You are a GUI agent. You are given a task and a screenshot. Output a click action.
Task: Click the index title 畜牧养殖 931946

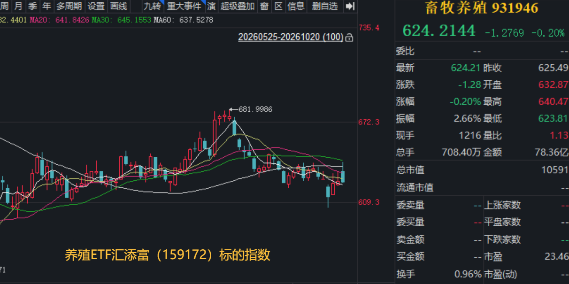coord(482,8)
